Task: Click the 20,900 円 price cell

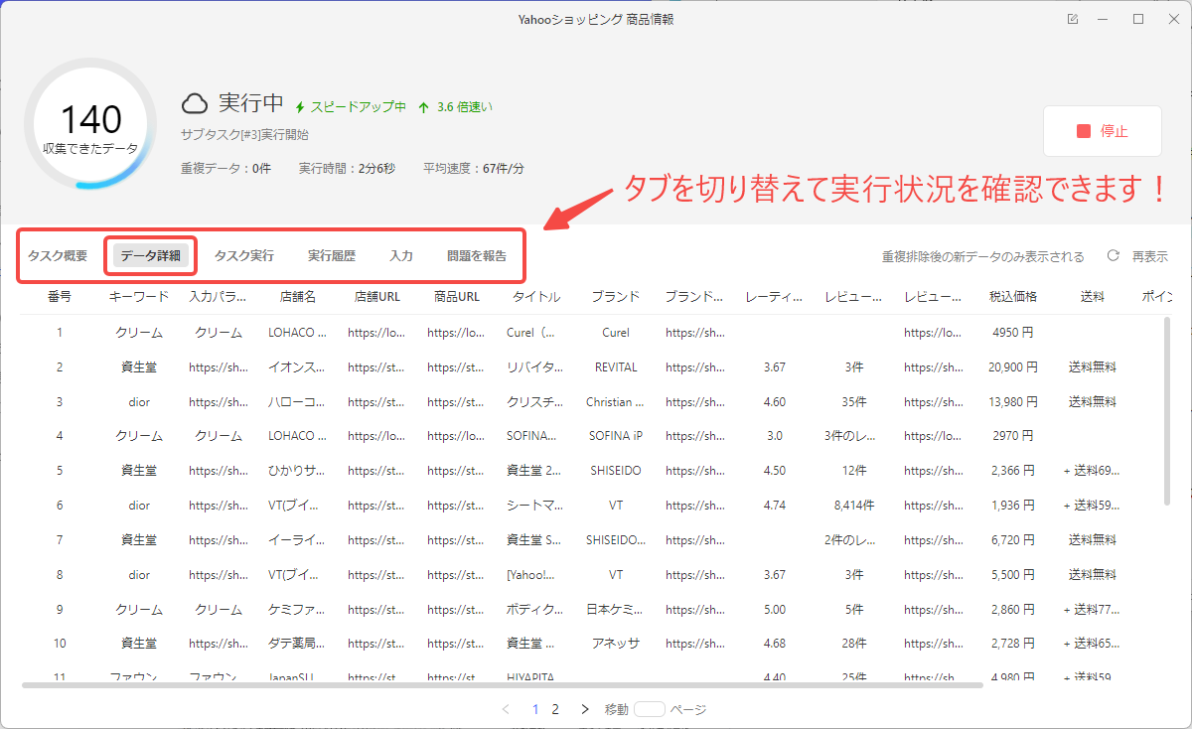Action: tap(1013, 367)
